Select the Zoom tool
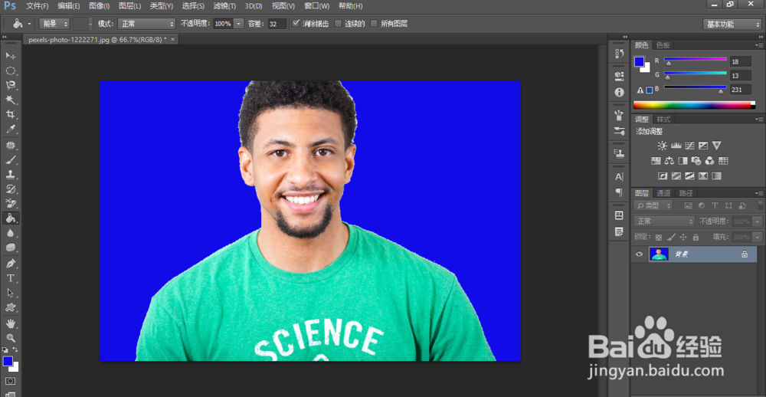The width and height of the screenshot is (766, 397). click(x=10, y=338)
